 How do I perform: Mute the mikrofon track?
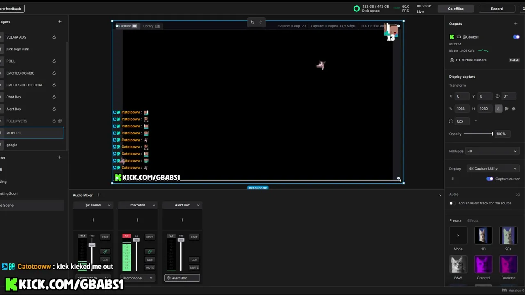[x=150, y=268]
